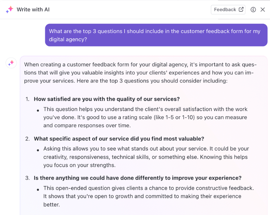Viewport: 270px width, 215px height.
Task: Click the intro paragraph of the AI response
Action: click(x=140, y=73)
